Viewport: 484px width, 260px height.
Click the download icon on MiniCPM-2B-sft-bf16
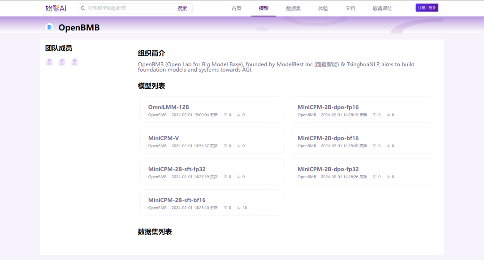[x=238, y=208]
